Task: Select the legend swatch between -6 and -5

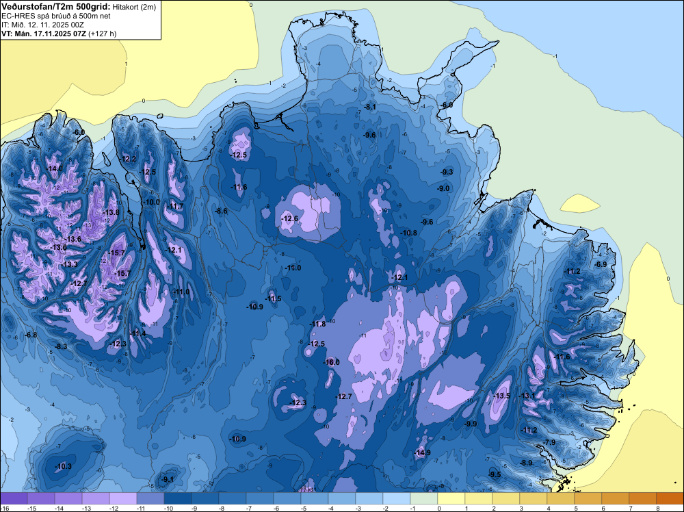Action: pyautogui.click(x=287, y=498)
